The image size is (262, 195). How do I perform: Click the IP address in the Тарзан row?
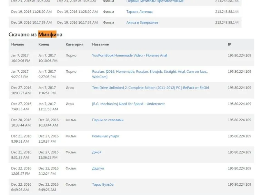coord(227,12)
